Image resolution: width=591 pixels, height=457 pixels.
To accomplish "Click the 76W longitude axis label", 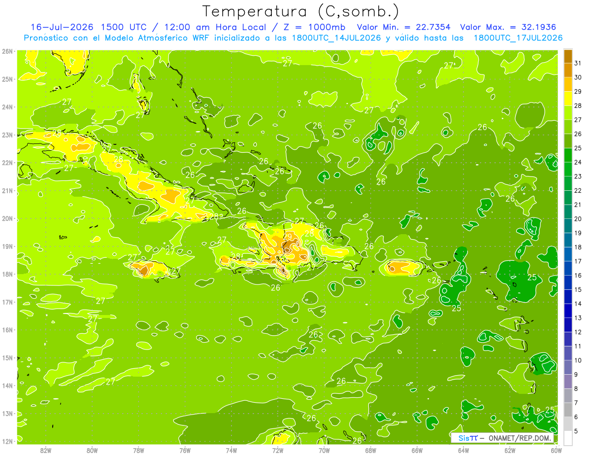I will point(185,450).
